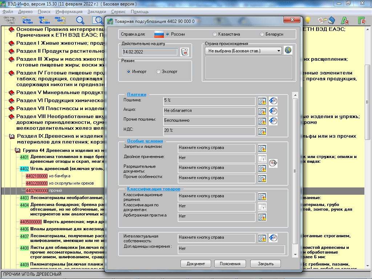
Task: Choose the Импорт mode
Action: coord(129,72)
